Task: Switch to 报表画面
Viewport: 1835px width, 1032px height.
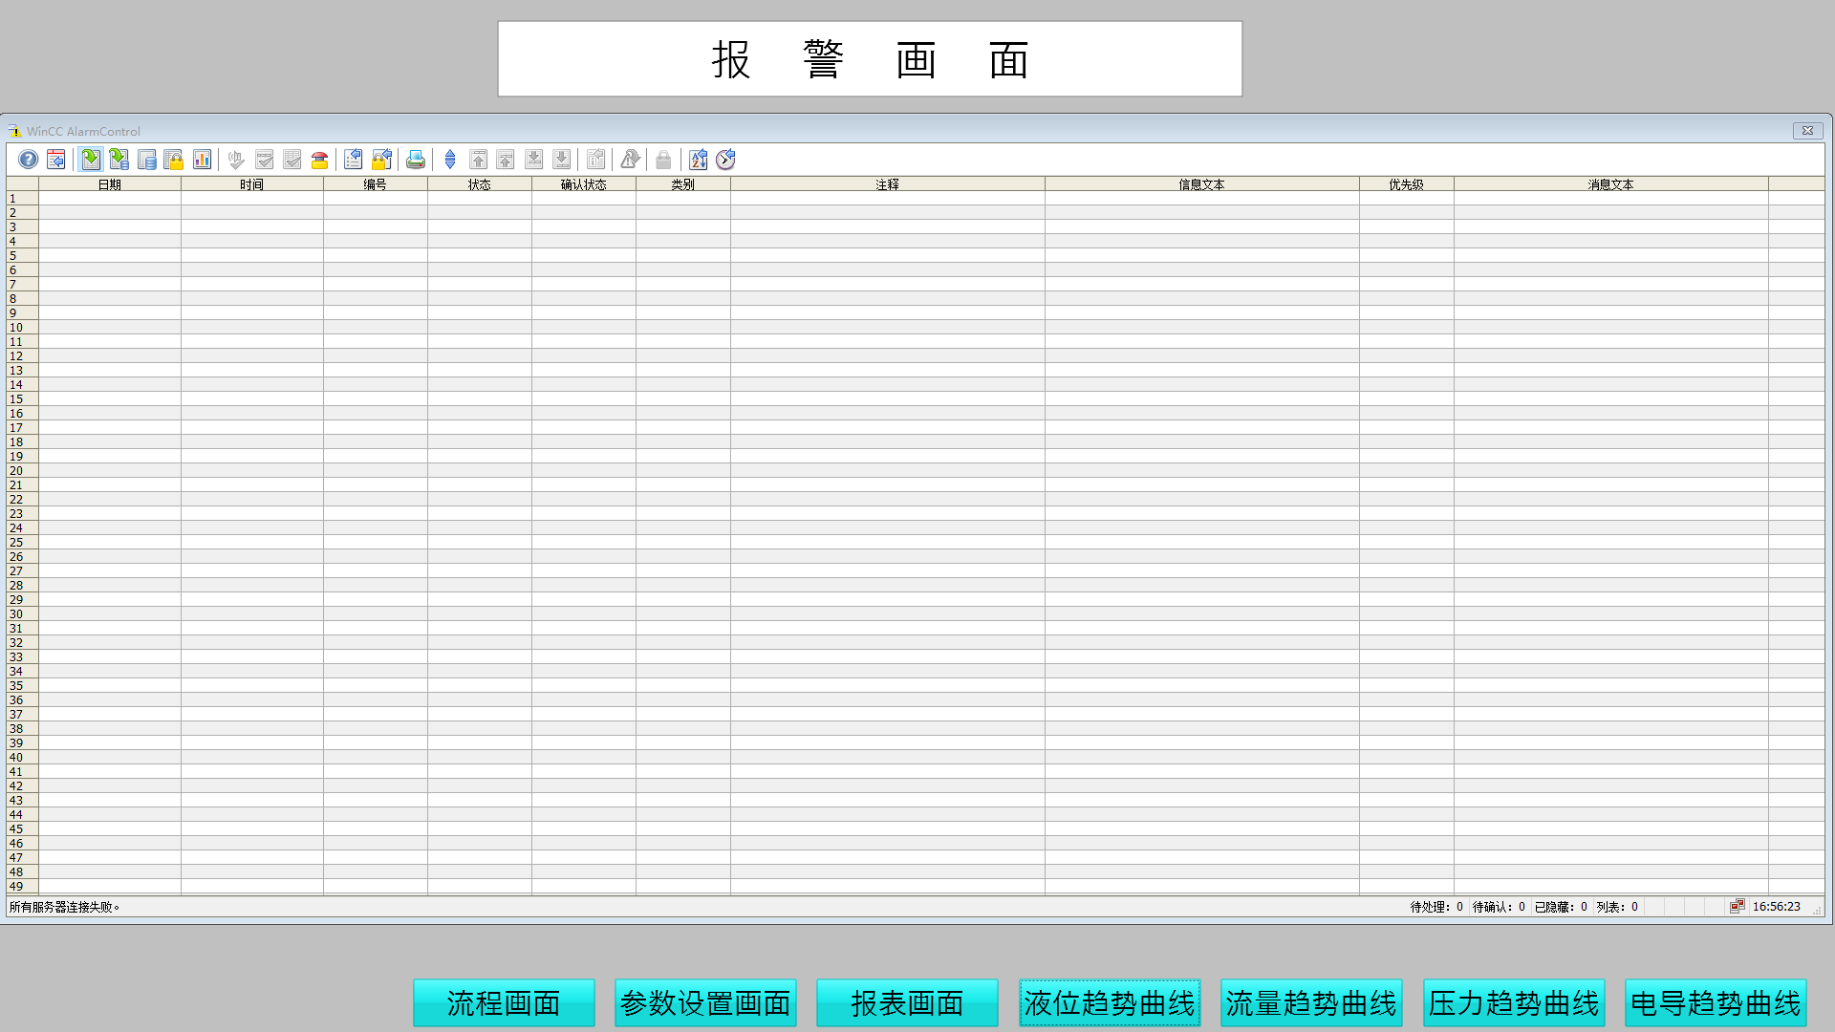Action: tap(907, 1002)
